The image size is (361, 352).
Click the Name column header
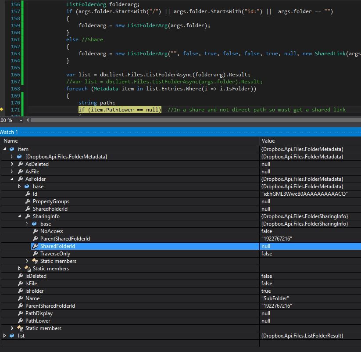pos(11,141)
